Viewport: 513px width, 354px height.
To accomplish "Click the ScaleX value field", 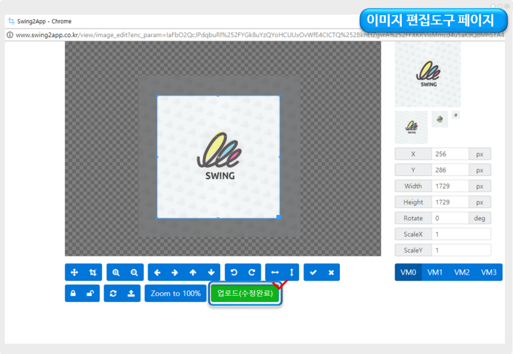I will [461, 234].
